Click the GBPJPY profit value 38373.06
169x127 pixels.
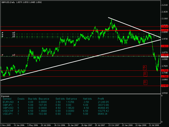(103, 105)
